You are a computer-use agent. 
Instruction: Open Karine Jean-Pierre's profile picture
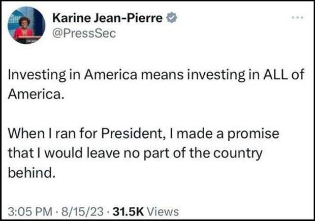coord(26,25)
